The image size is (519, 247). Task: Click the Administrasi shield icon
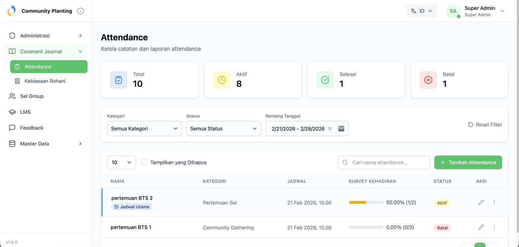pos(12,36)
